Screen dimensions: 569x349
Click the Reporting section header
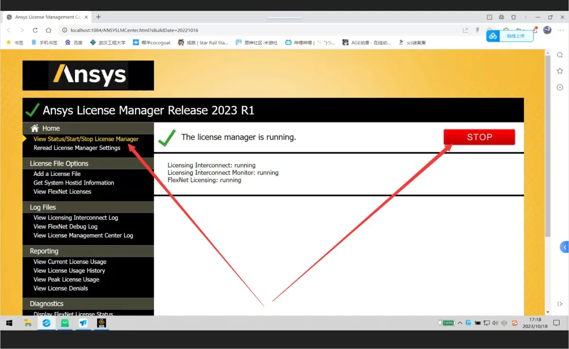88,251
